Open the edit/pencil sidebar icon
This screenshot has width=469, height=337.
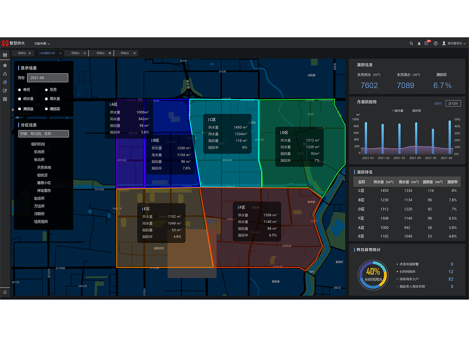click(x=5, y=91)
